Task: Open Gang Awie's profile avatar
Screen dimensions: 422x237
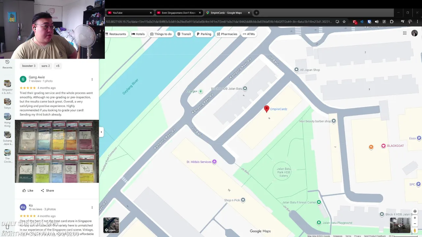Action: [x=23, y=79]
